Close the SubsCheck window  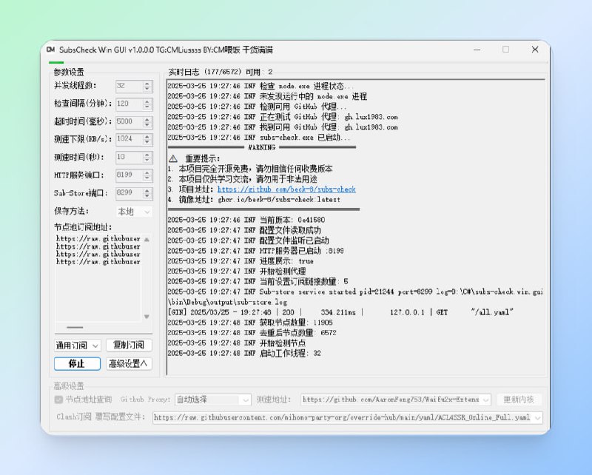534,50
